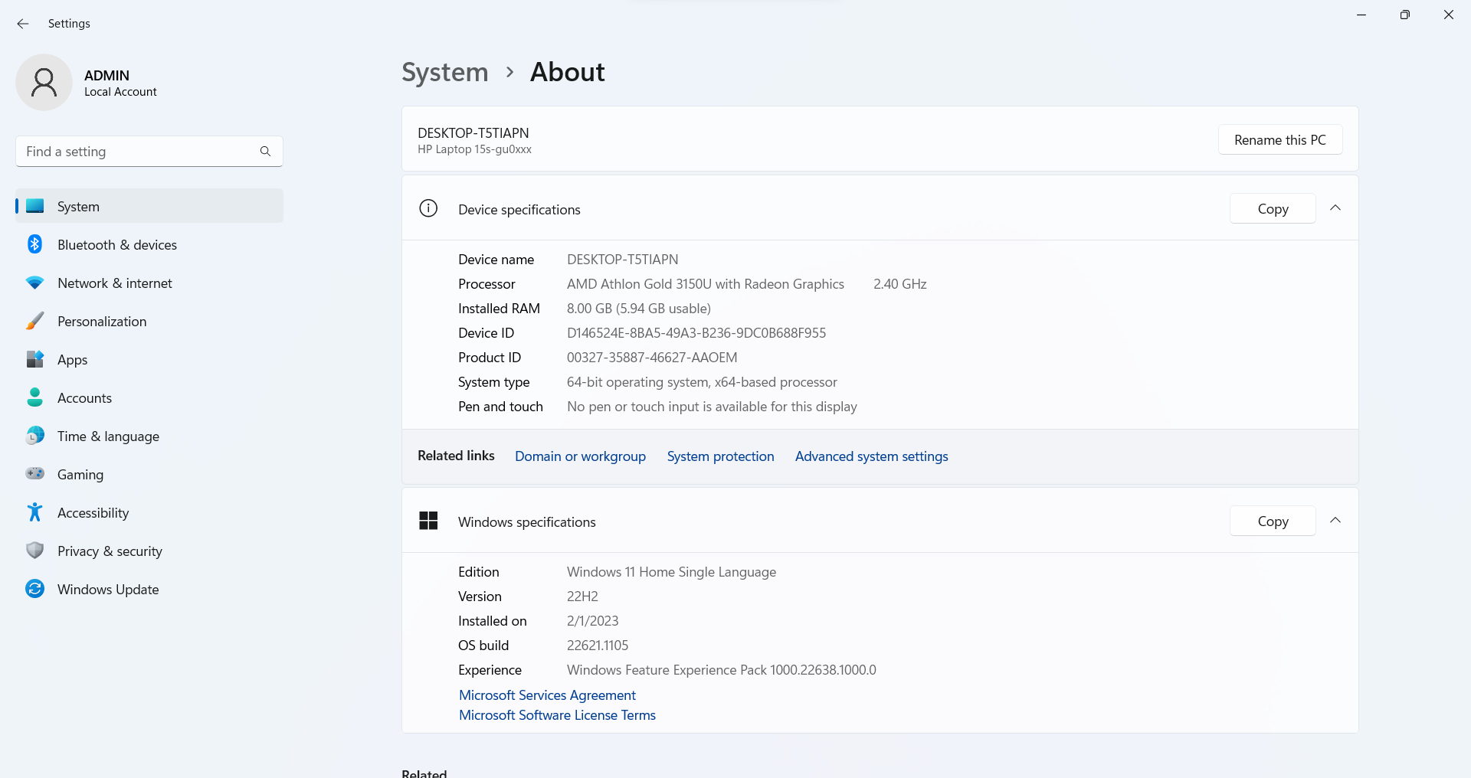The width and height of the screenshot is (1471, 778).
Task: Copy the Windows specifications
Action: 1273,521
